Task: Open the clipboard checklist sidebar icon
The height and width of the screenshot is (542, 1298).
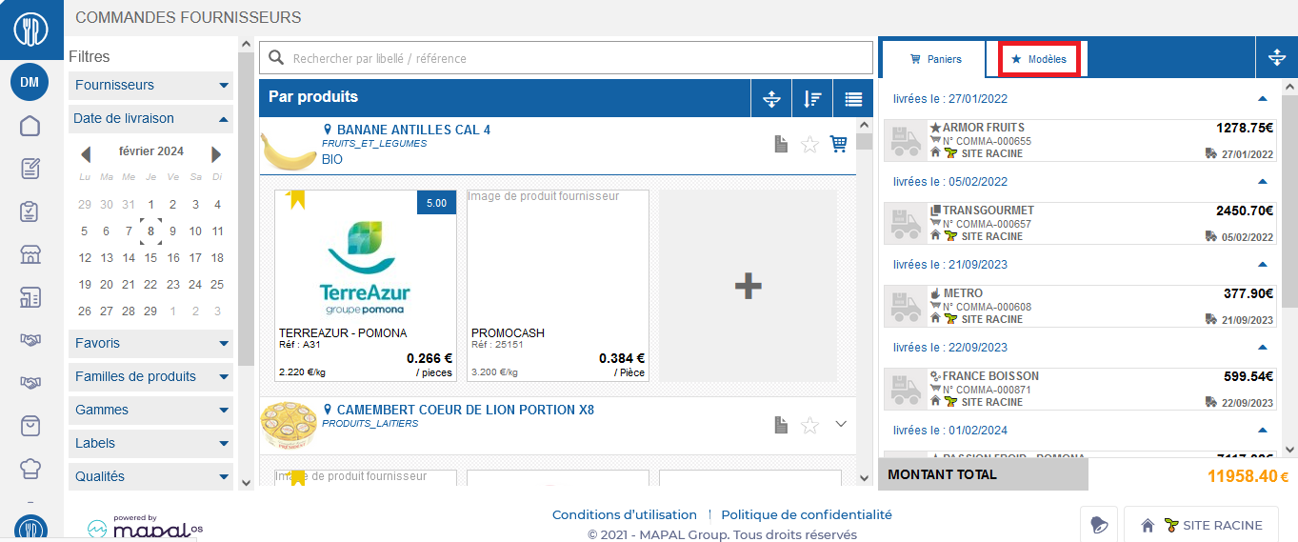Action: pos(30,211)
